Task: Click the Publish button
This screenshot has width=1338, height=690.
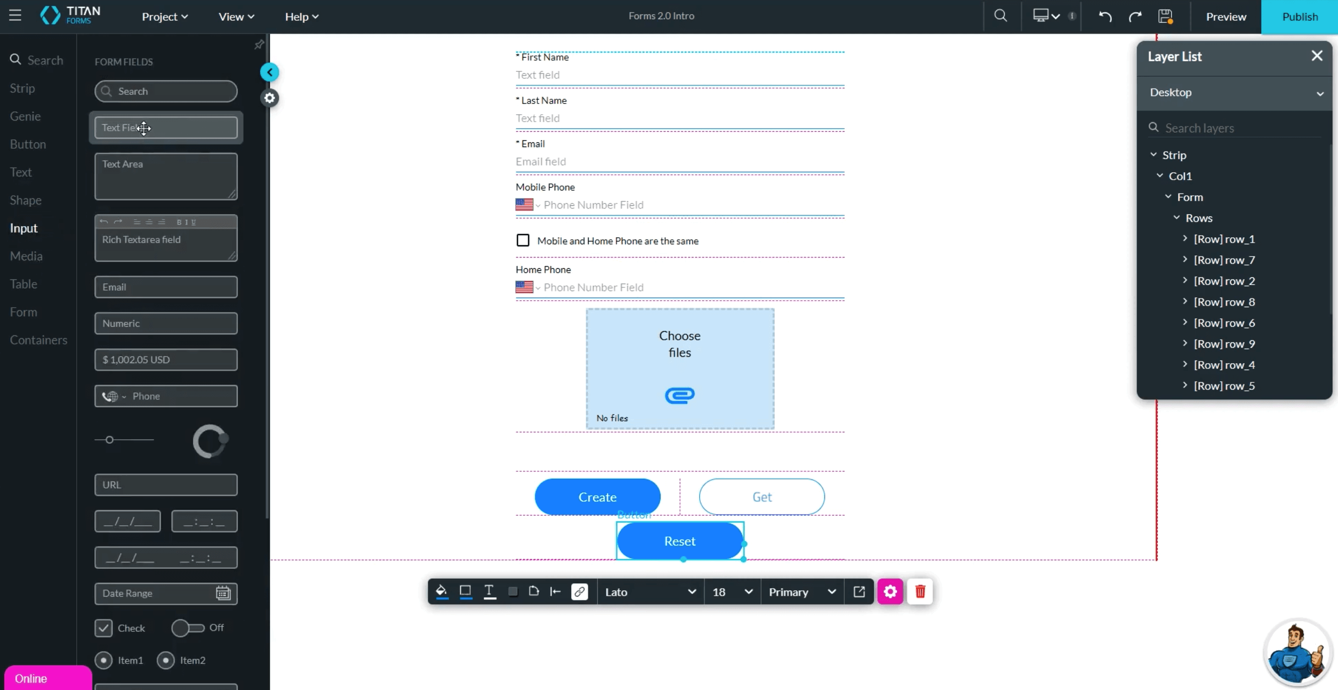Action: (1299, 17)
